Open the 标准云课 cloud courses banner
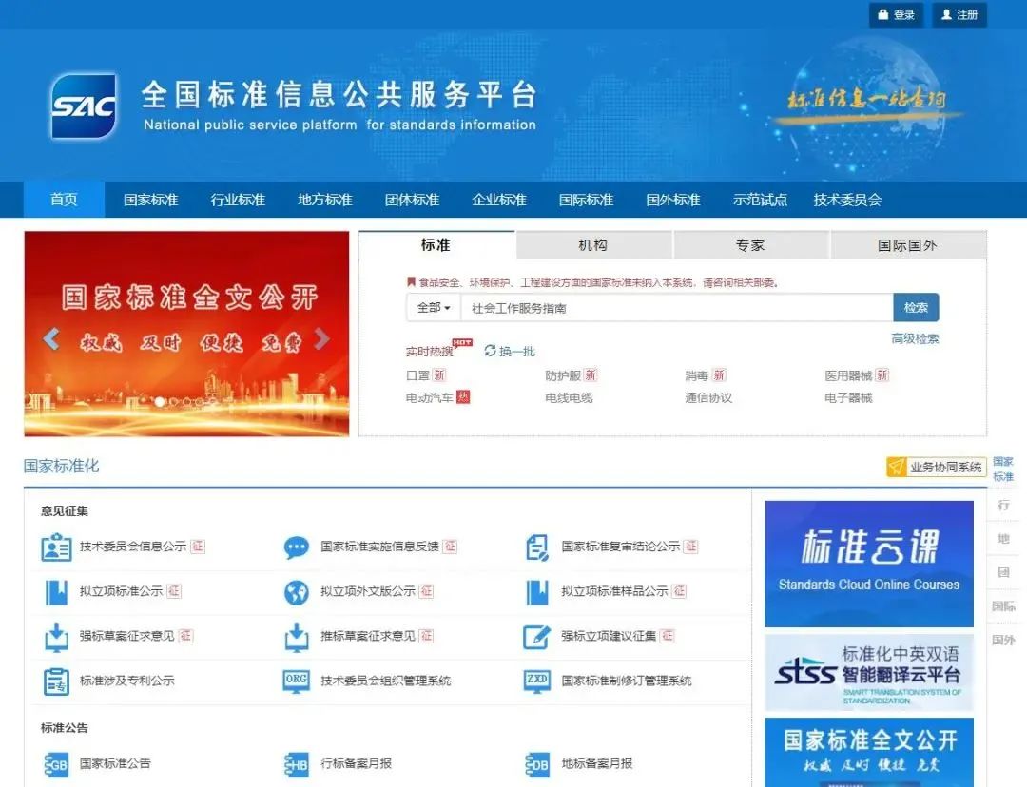1027x787 pixels. tap(869, 564)
